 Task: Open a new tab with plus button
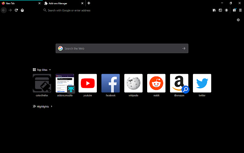click(89, 3)
